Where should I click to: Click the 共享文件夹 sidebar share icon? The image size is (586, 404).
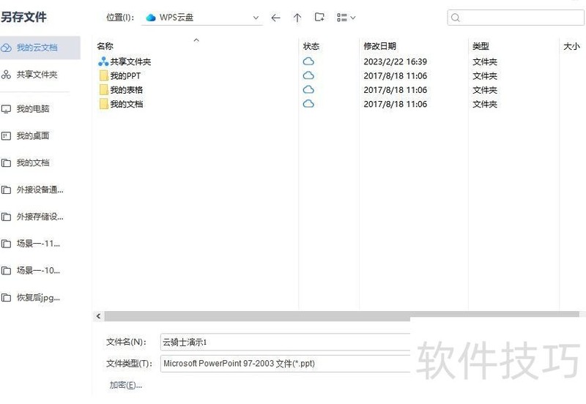[x=6, y=75]
